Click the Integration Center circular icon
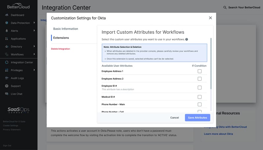The width and height of the screenshot is (263, 150). [x=7, y=62]
